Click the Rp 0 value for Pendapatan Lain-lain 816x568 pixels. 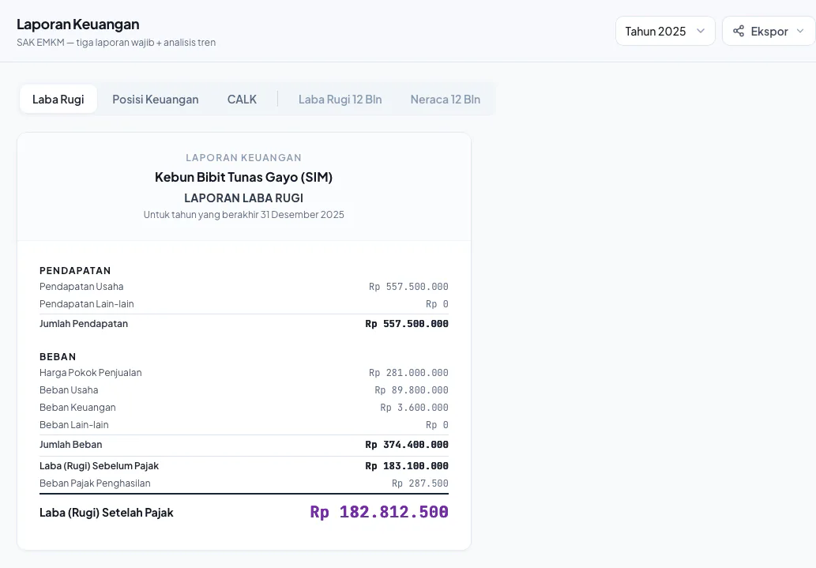pyautogui.click(x=437, y=303)
